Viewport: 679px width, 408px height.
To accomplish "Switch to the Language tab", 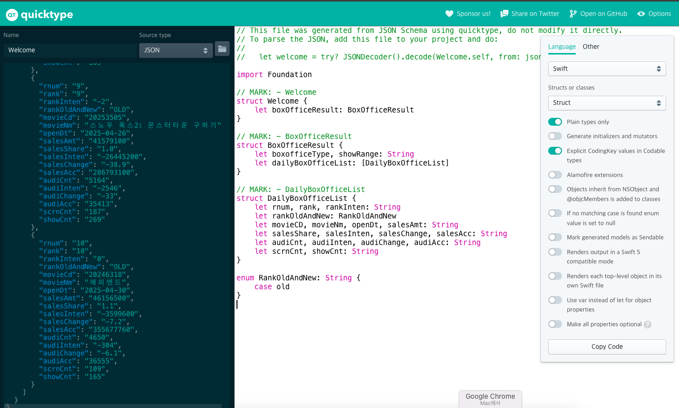I will pyautogui.click(x=562, y=47).
